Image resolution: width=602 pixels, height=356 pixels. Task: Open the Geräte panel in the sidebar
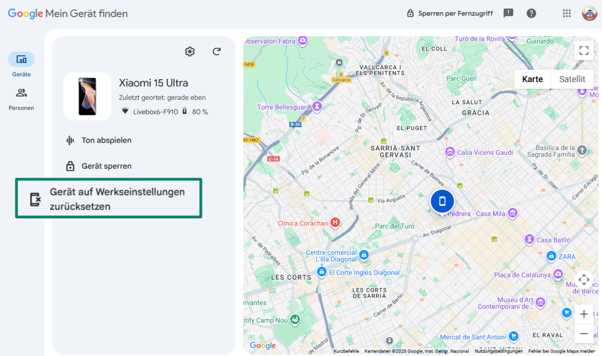click(x=21, y=60)
